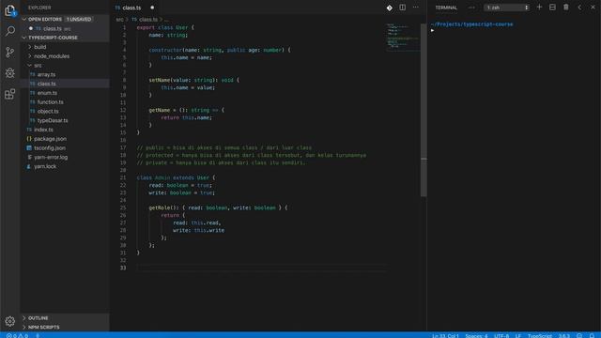The width and height of the screenshot is (601, 338).
Task: Click the ~/Projects/typescript-course terminal path
Action: (x=471, y=24)
